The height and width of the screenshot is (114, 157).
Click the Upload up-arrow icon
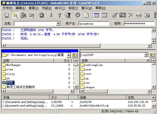tap(59, 15)
